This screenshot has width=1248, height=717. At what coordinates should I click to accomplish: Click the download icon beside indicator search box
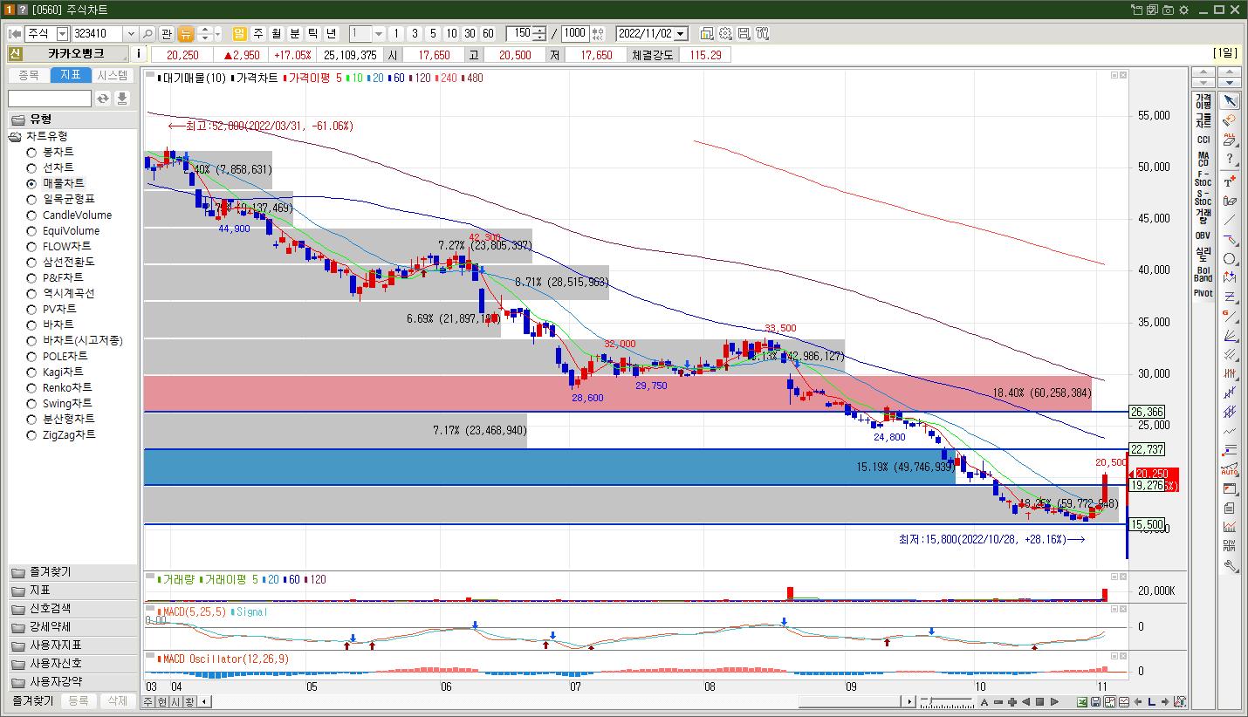click(122, 99)
